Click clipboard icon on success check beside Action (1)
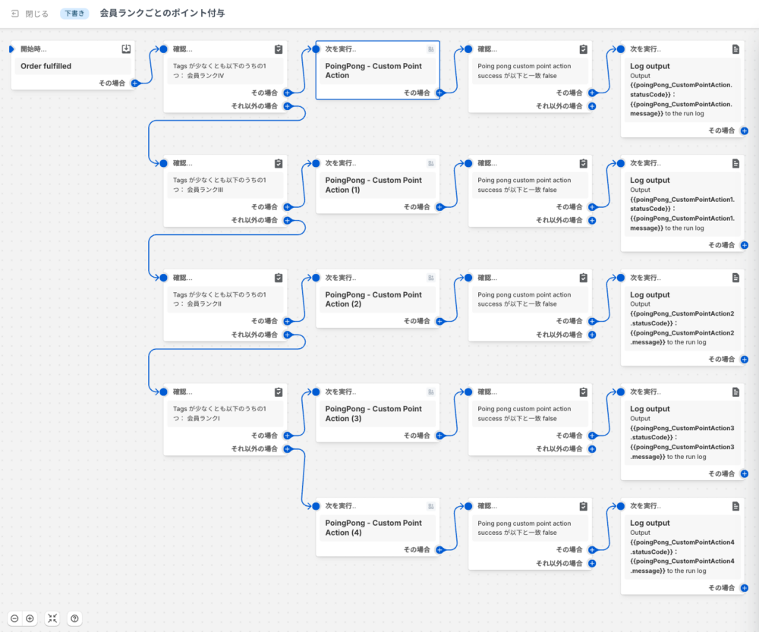This screenshot has width=759, height=632. point(583,164)
